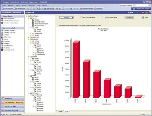Select the highlighted Umsatz item under Kunden

pyautogui.click(x=36, y=20)
